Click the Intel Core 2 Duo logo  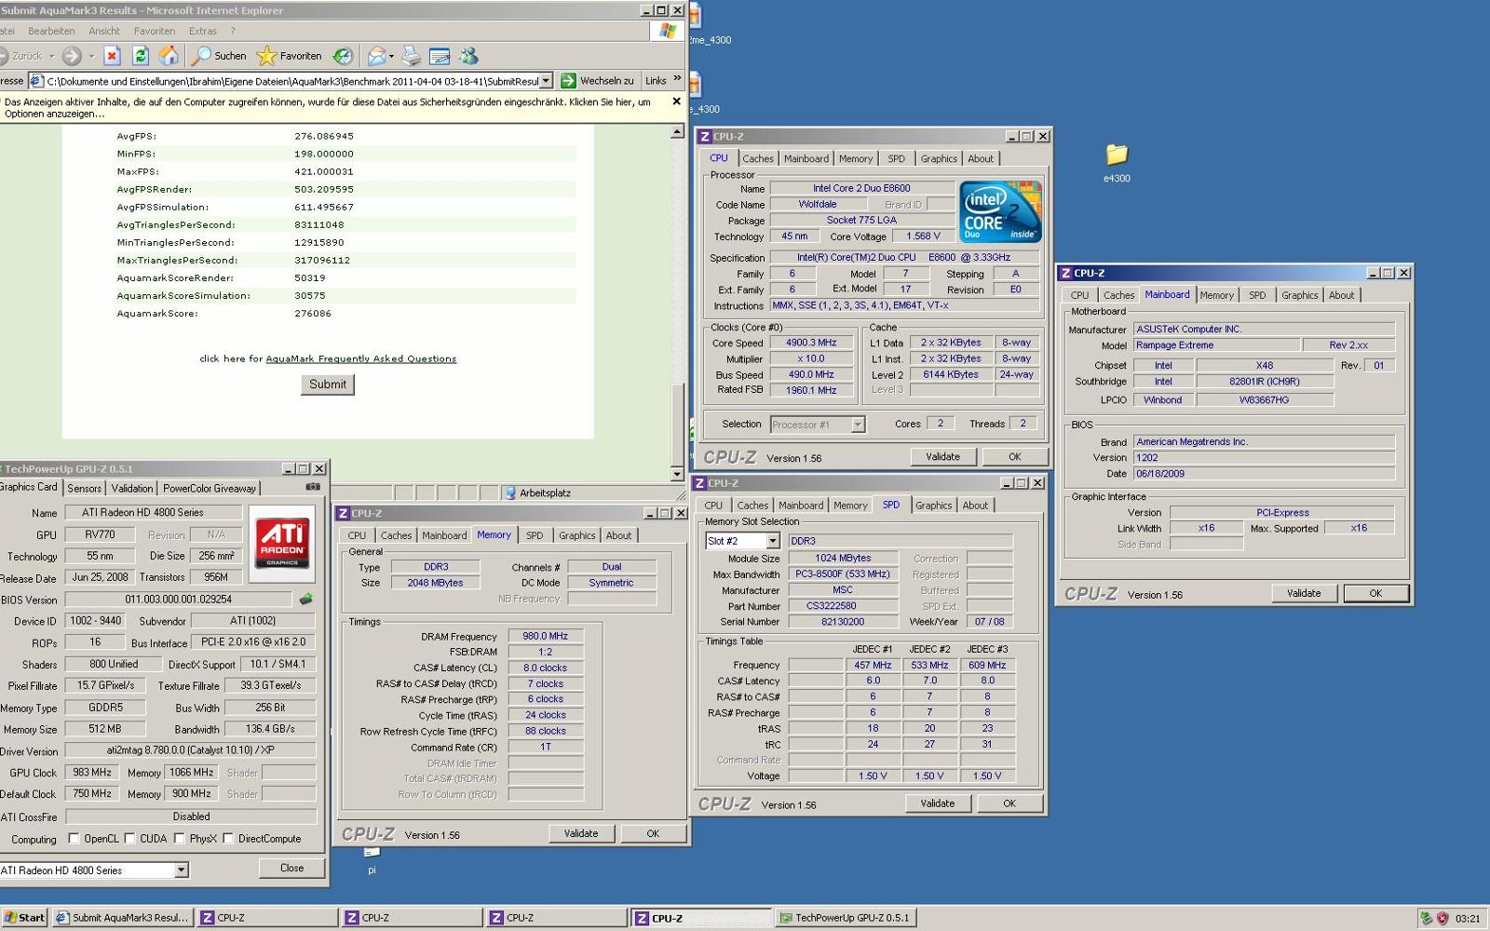click(1000, 212)
